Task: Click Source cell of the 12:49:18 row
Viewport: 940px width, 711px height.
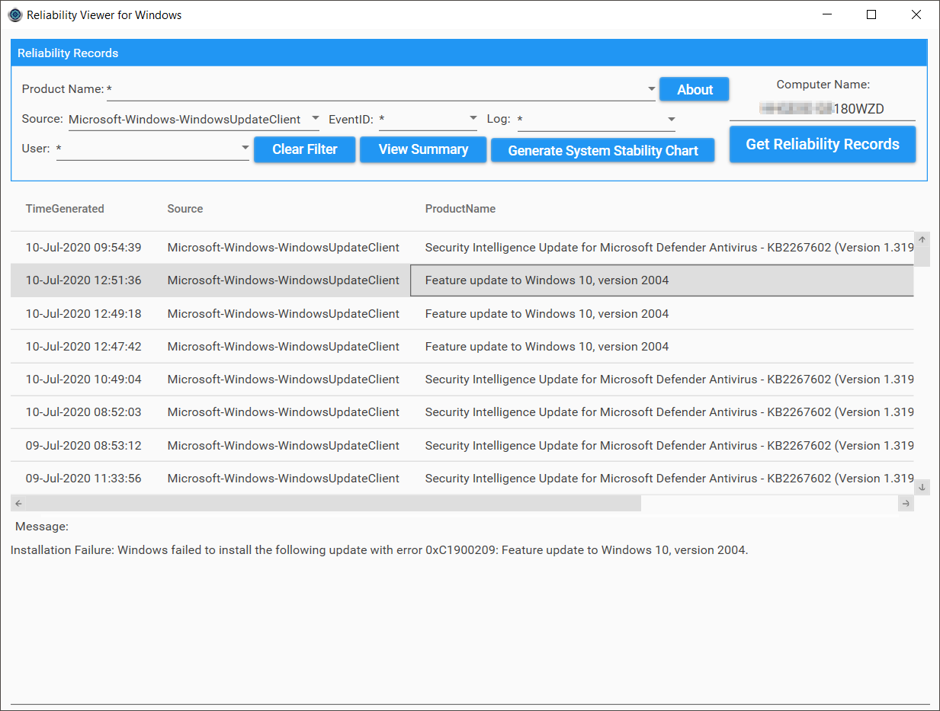Action: click(284, 313)
